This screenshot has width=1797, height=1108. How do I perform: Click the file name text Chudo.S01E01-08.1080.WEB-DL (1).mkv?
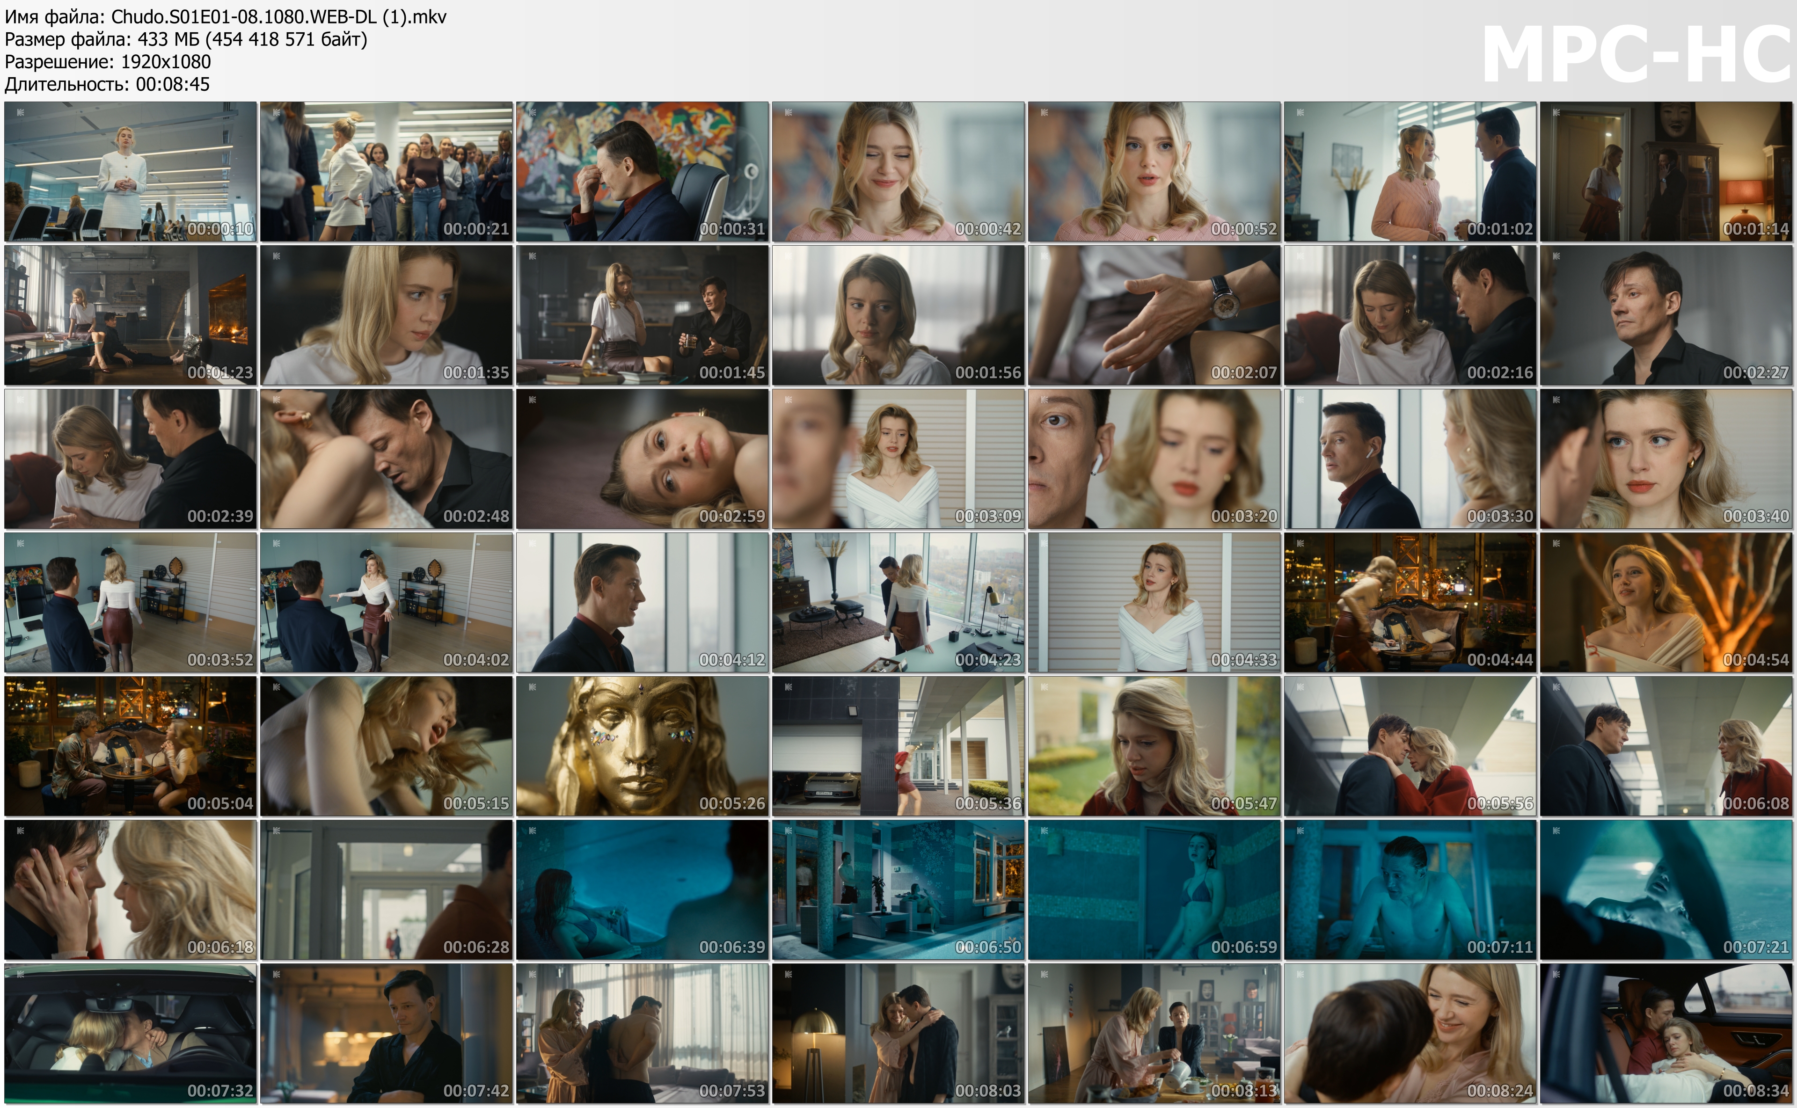tap(278, 17)
